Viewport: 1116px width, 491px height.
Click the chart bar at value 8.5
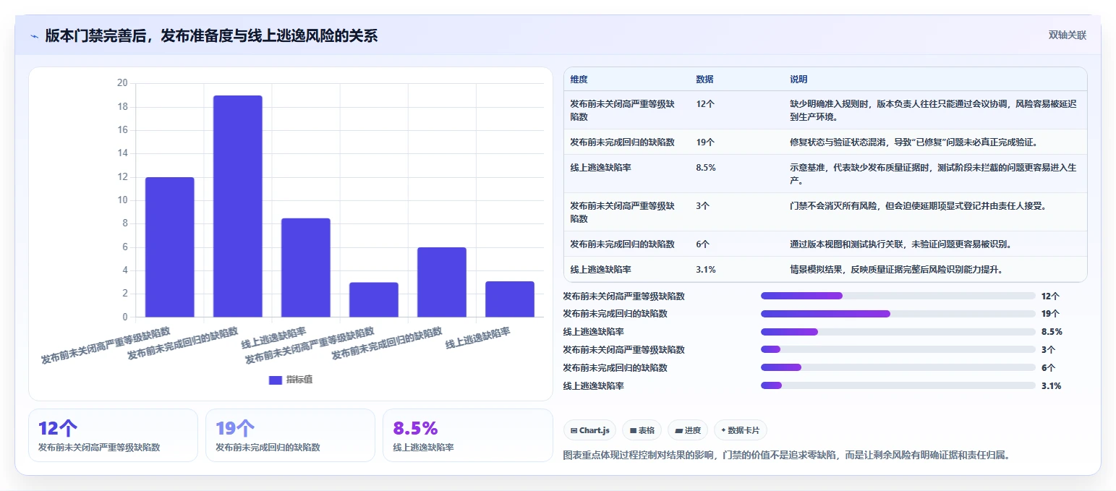click(x=305, y=268)
